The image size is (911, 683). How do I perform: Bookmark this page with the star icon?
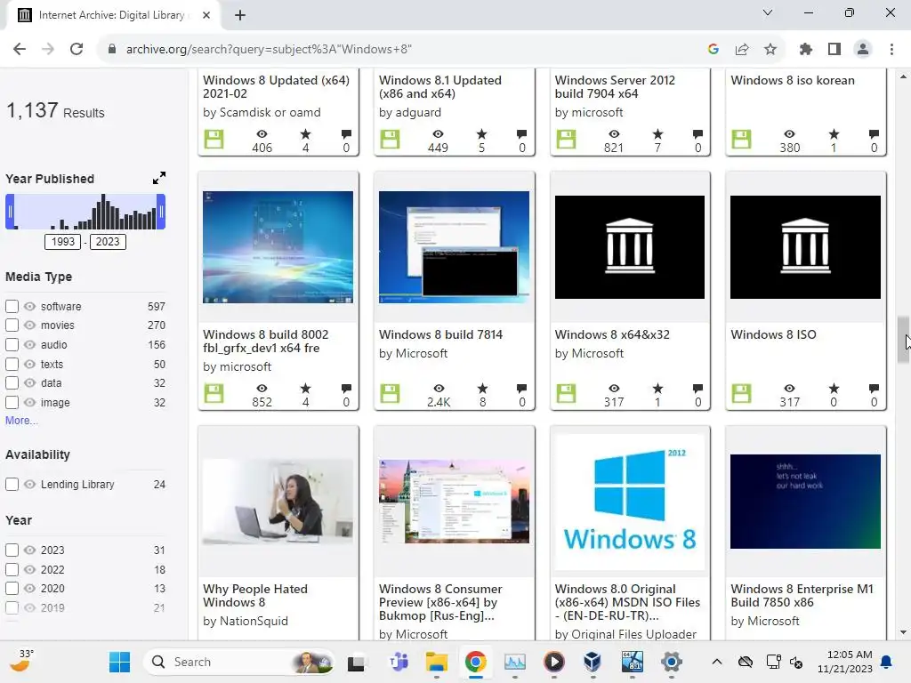(770, 50)
